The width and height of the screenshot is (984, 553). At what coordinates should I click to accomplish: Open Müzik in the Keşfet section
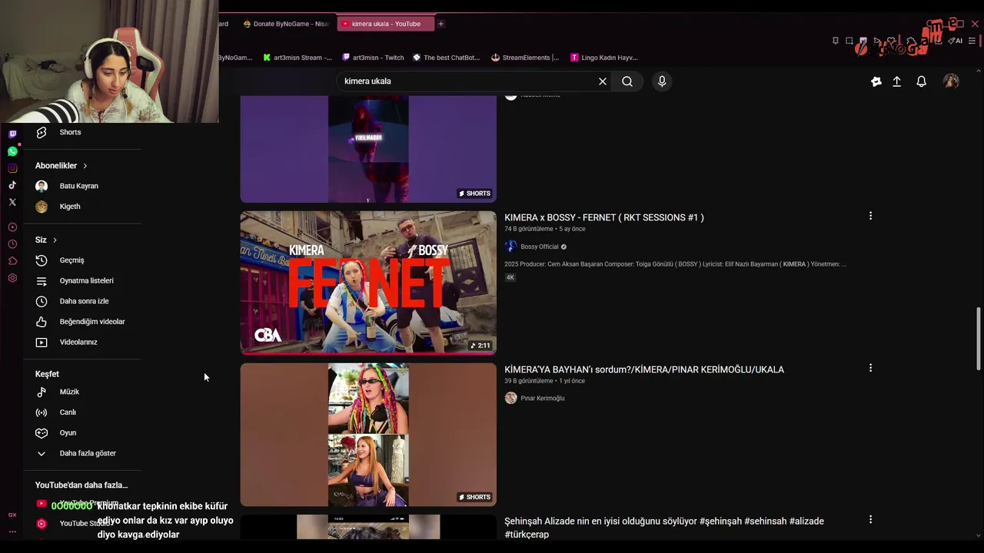click(x=82, y=392)
